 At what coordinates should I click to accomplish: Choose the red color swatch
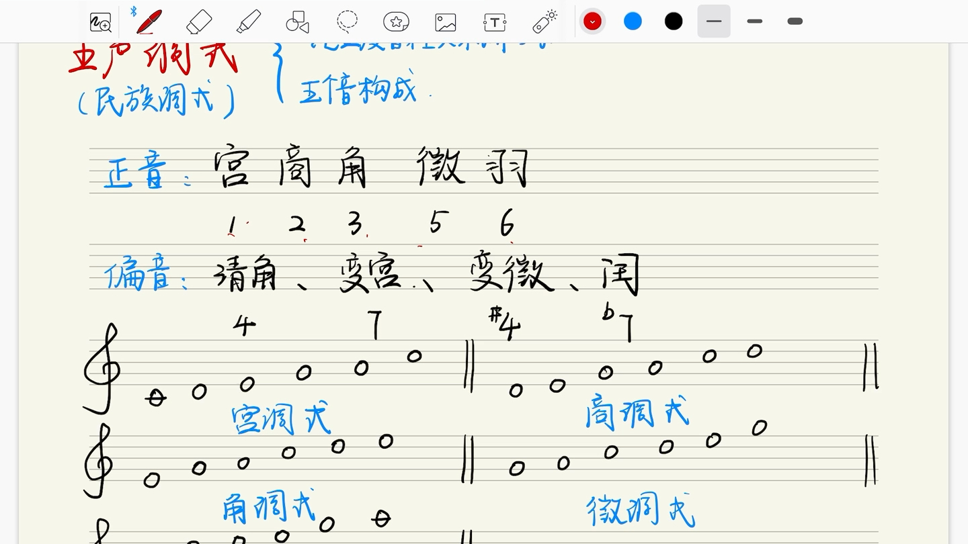592,21
